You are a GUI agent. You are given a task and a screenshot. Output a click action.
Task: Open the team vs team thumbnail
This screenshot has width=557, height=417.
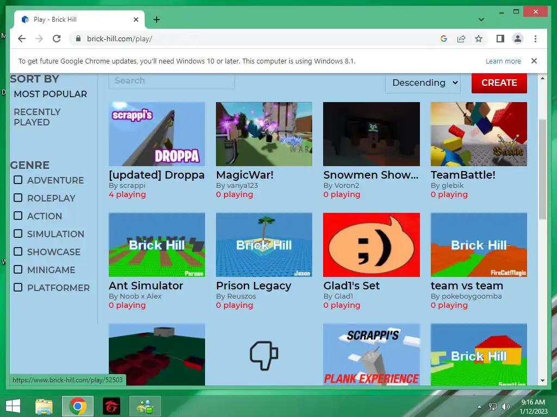(479, 245)
